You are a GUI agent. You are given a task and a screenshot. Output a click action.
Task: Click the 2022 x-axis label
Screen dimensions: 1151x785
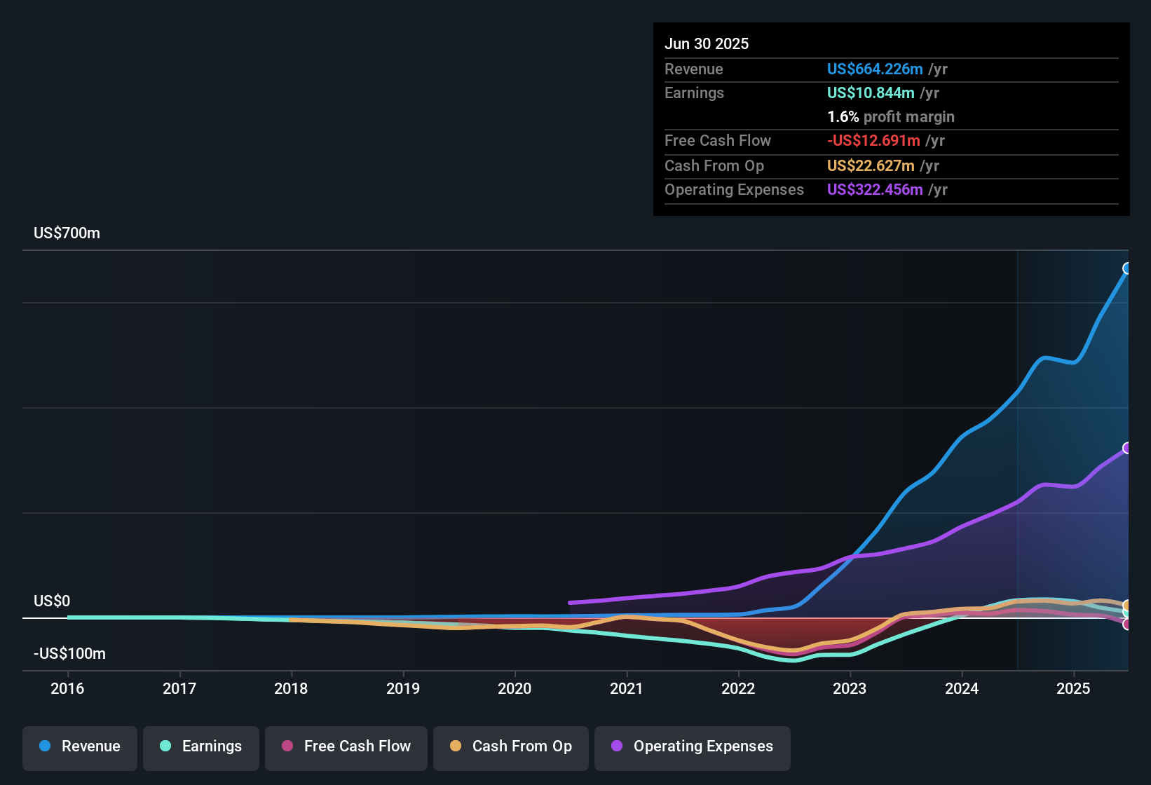[x=738, y=688]
